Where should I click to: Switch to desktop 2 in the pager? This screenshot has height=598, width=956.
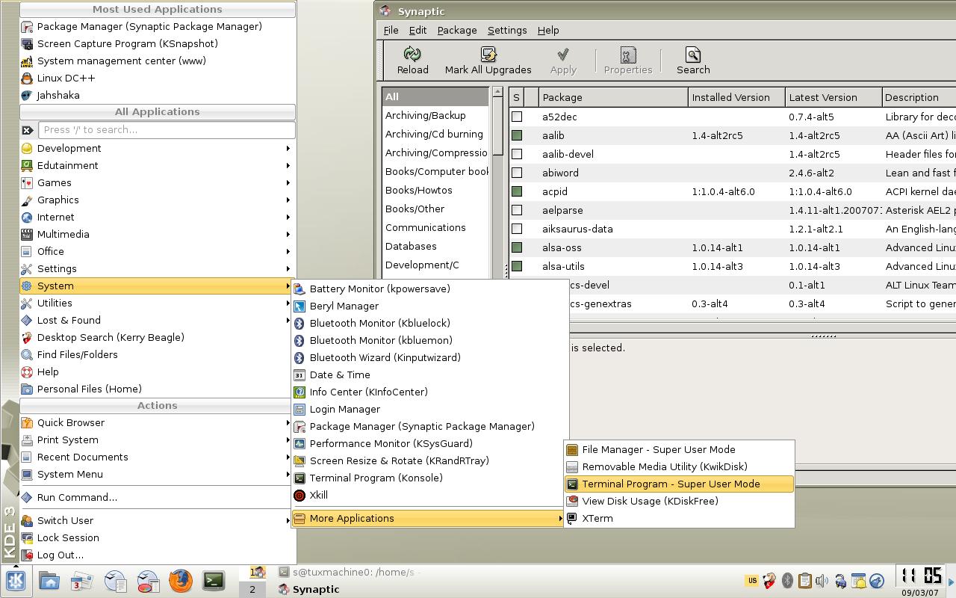pyautogui.click(x=252, y=589)
